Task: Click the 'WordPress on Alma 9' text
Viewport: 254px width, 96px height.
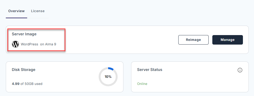Action: (x=39, y=44)
